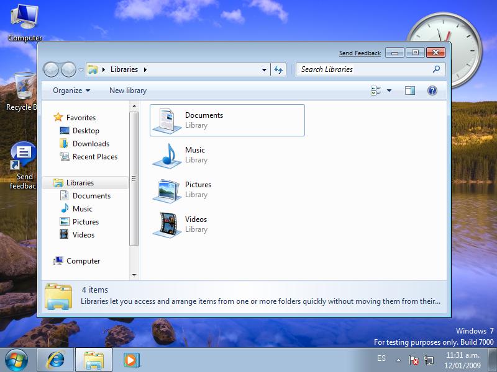Select Downloads in the Favorites list

(91, 144)
